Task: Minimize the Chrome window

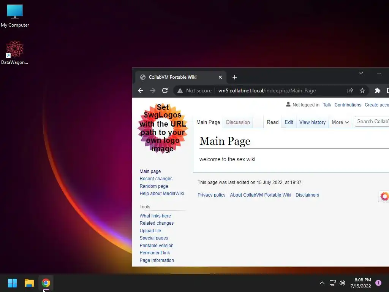Action: tap(379, 73)
